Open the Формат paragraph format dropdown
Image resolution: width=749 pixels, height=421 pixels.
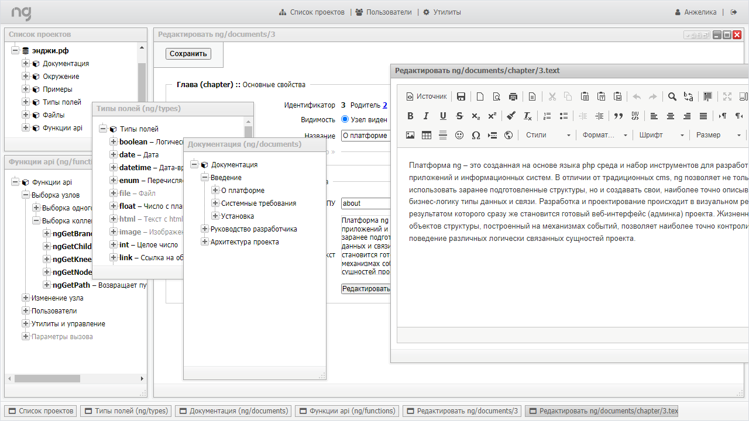tap(604, 135)
